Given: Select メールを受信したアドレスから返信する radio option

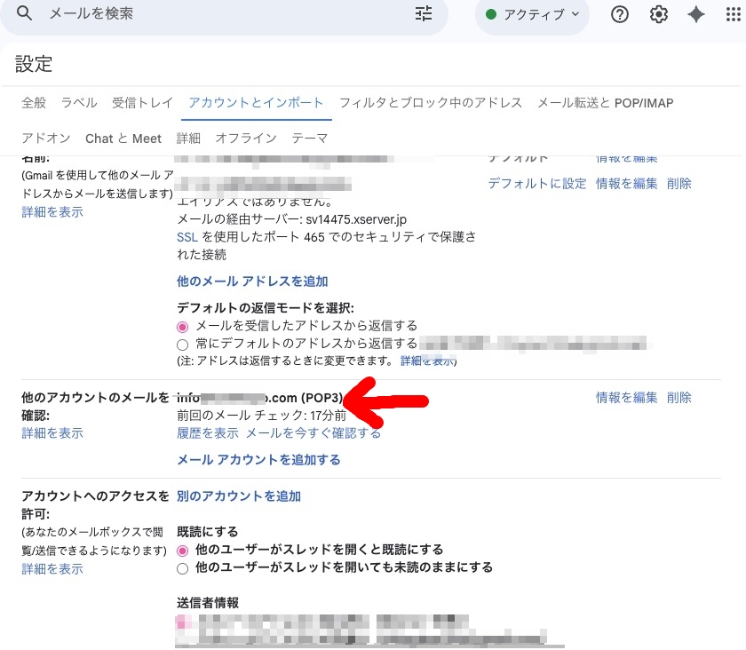Looking at the screenshot, I should (183, 326).
